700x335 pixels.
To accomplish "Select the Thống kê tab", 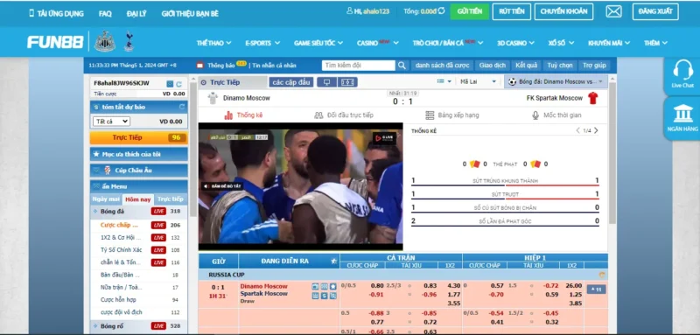I will pyautogui.click(x=243, y=115).
